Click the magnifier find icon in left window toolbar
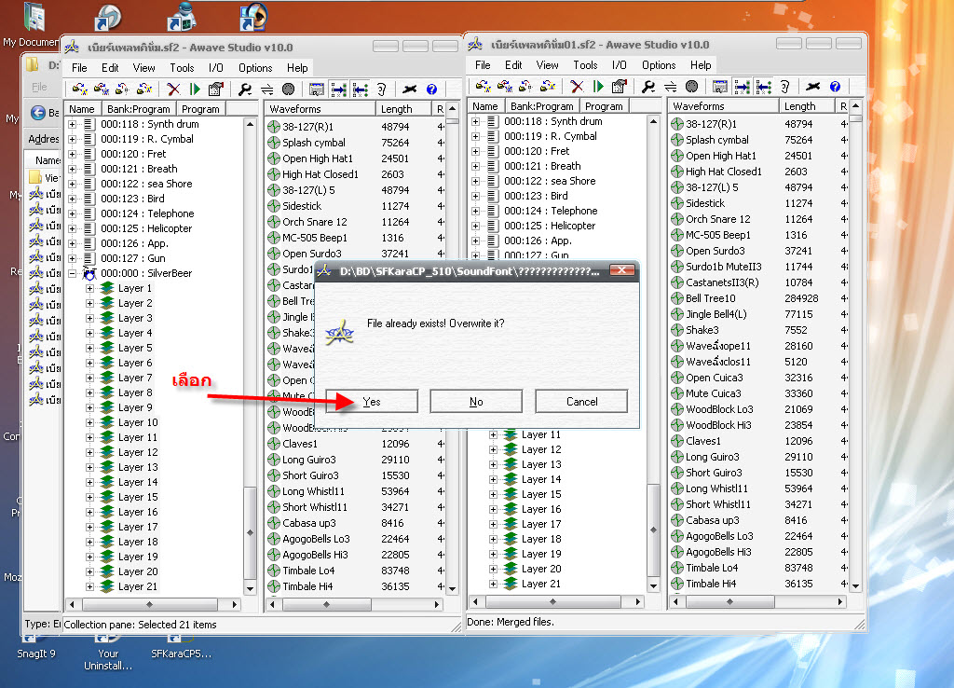The width and height of the screenshot is (954, 688). 245,89
